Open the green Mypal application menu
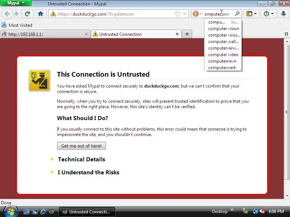The width and height of the screenshot is (290, 217). 16,3
